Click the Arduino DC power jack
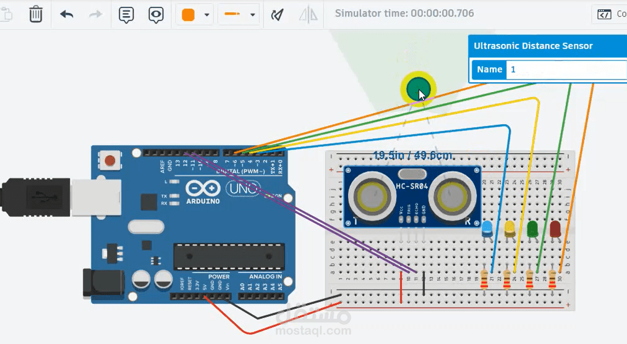Viewport: 627px width, 344px height. (x=103, y=283)
